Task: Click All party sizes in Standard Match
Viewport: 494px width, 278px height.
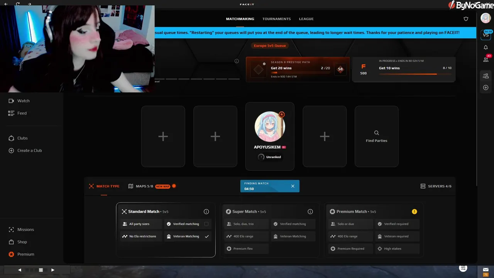Action: pyautogui.click(x=141, y=224)
